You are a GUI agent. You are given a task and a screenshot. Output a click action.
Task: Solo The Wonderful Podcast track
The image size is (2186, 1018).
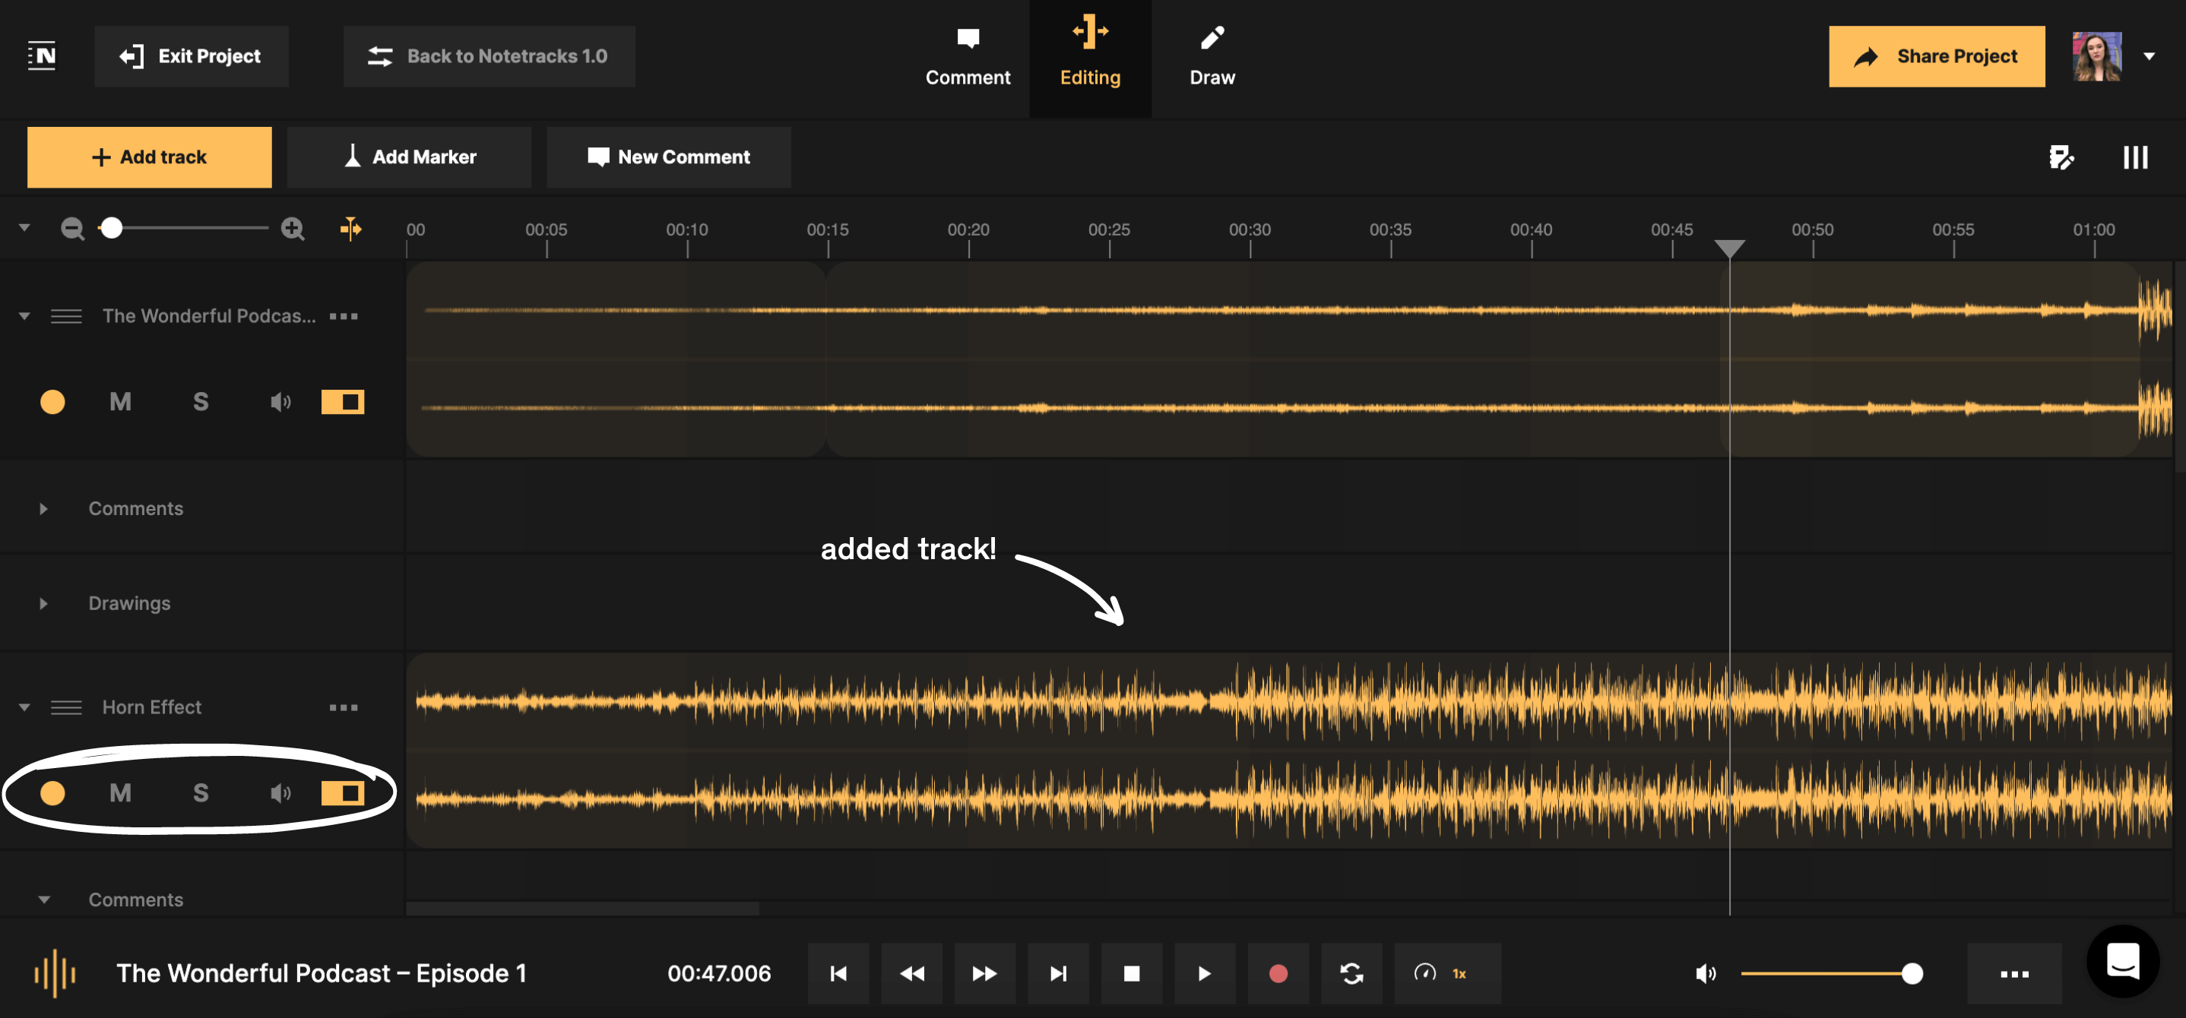click(200, 401)
